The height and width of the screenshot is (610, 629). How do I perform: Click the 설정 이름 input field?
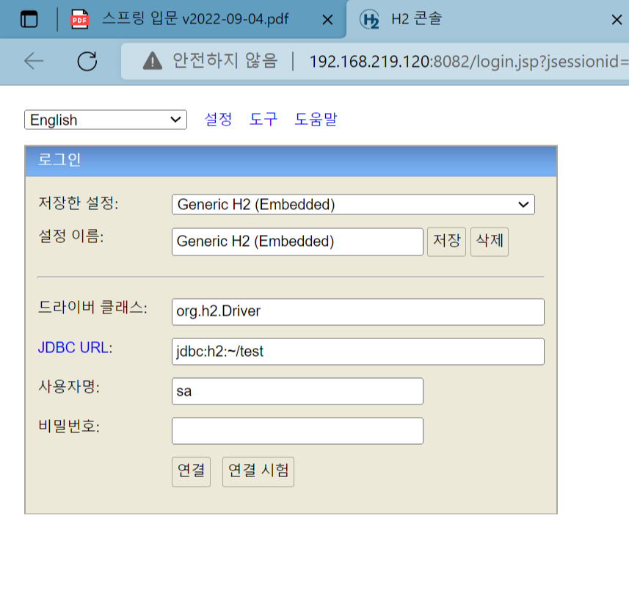pos(297,242)
